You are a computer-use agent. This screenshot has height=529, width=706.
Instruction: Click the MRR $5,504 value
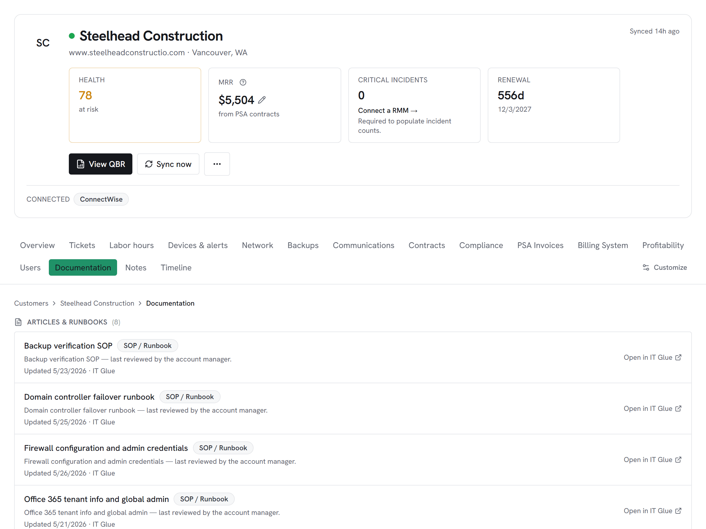(x=236, y=100)
